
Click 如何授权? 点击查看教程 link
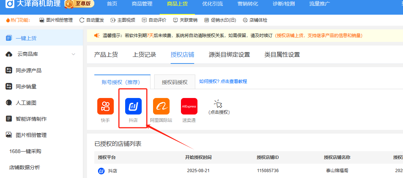(223, 81)
